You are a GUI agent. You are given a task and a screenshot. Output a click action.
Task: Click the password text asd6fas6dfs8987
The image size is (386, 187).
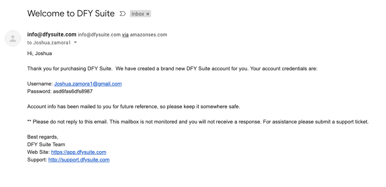[73, 92]
